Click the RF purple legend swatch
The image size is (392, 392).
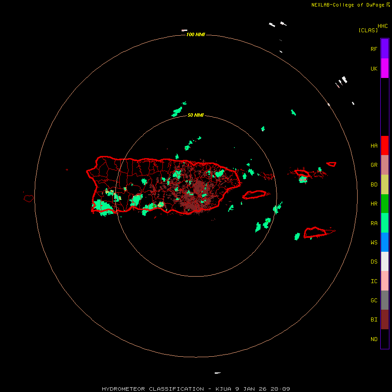[385, 49]
